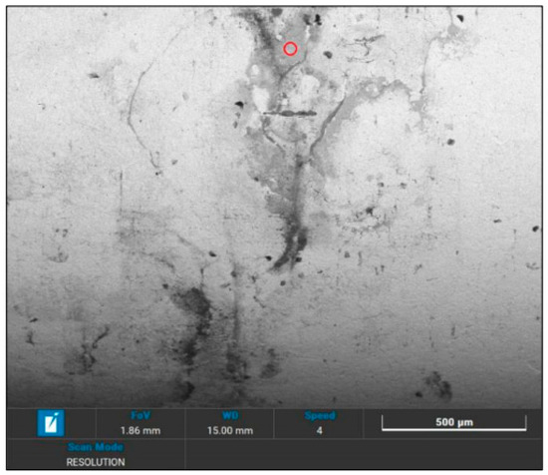Click the 15.00 mm working distance value
The width and height of the screenshot is (548, 475).
point(230,430)
